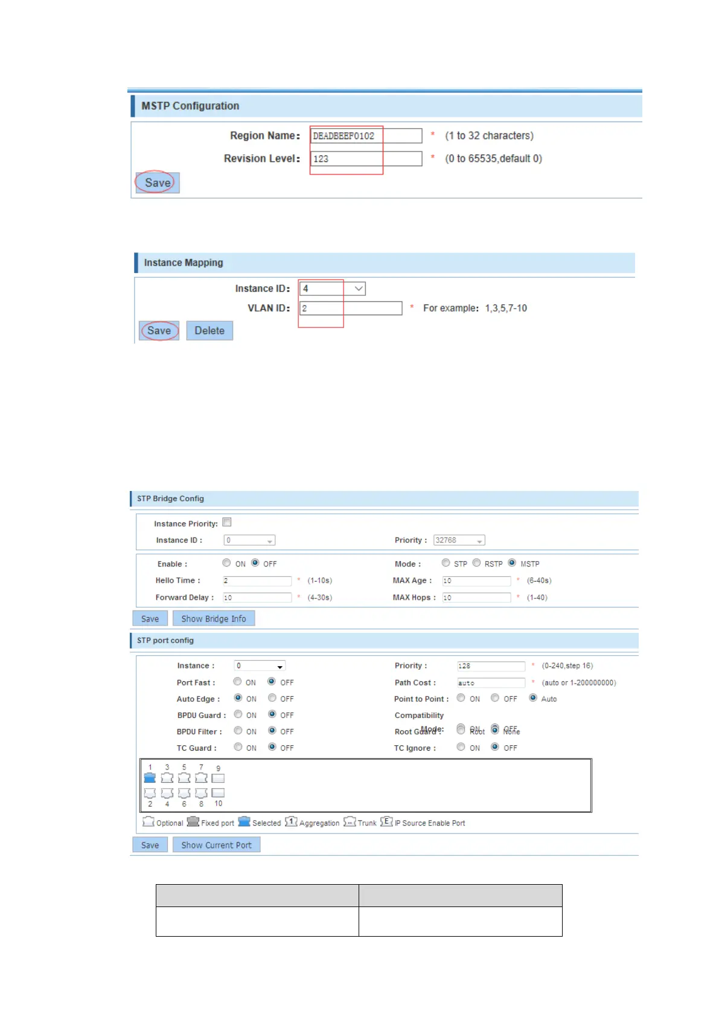
Task: Select port 8 in the port panel
Action: coord(201,793)
